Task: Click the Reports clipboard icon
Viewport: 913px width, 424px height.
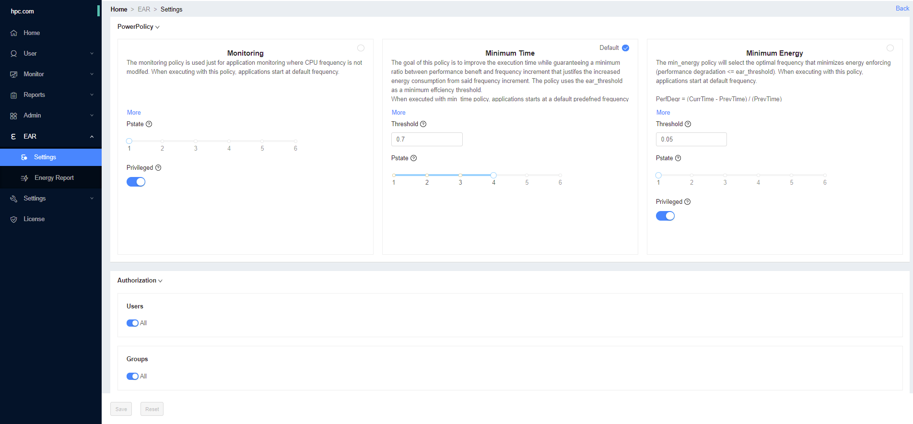Action: 14,95
